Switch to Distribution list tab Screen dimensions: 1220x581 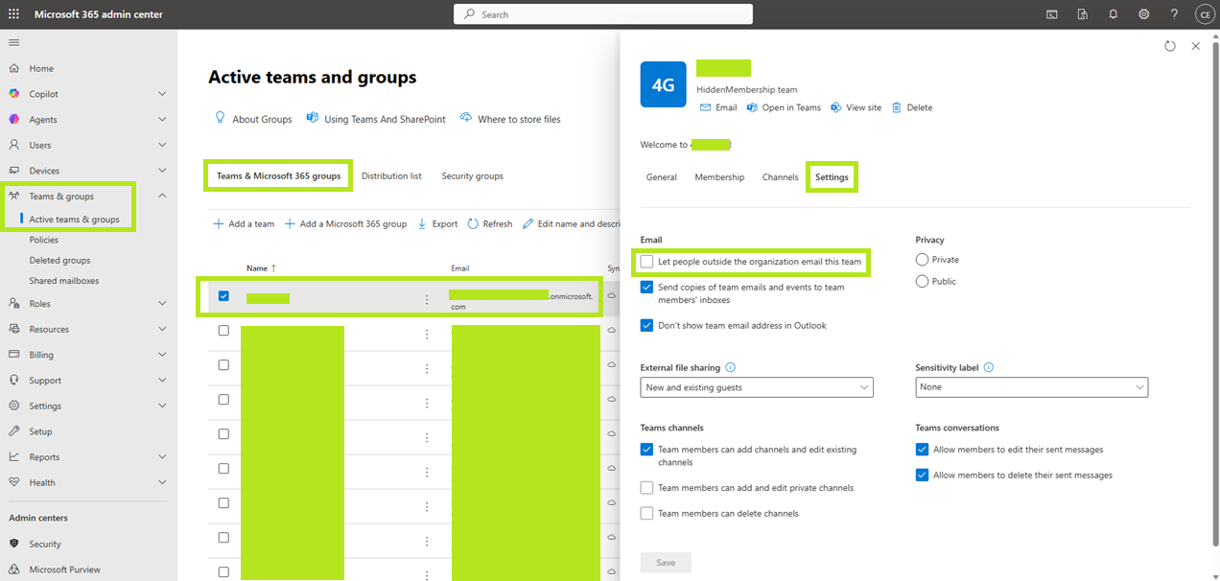(x=391, y=176)
